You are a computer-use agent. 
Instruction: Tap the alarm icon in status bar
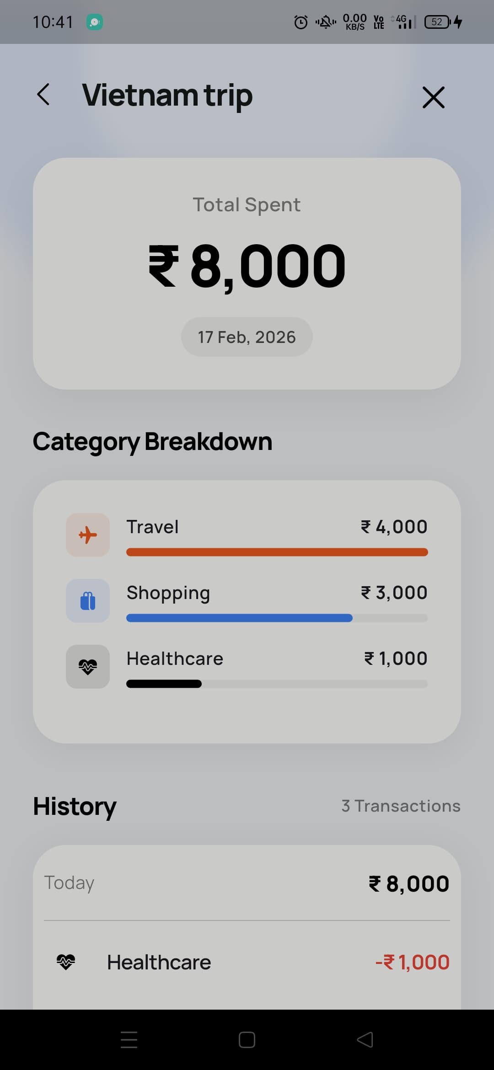coord(301,22)
